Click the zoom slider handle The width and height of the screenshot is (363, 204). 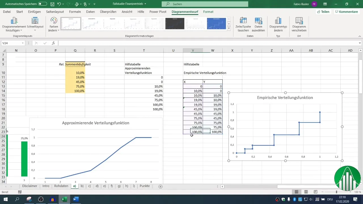click(x=337, y=192)
